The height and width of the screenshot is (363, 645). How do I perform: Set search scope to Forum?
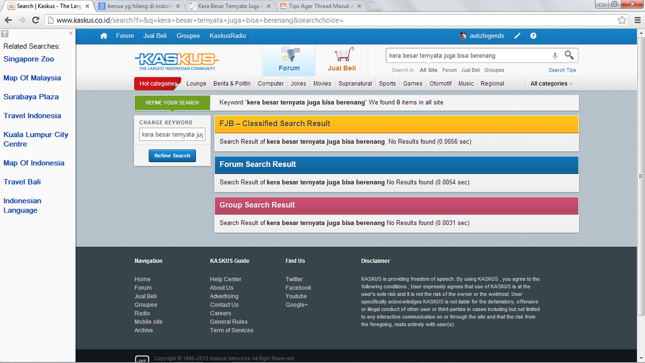coord(449,70)
